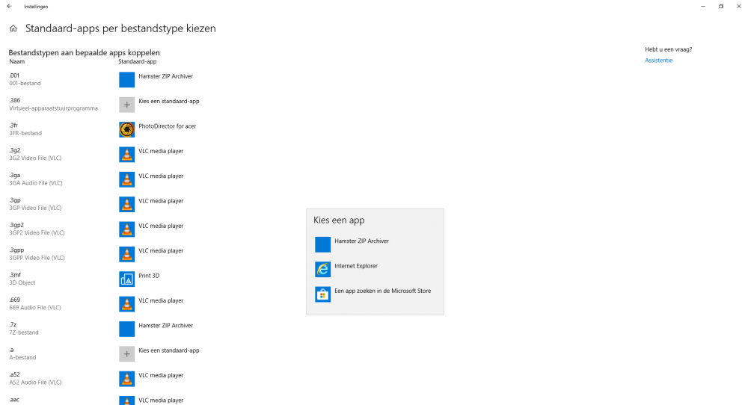Viewport: 748px width, 405px height.
Task: Click the .aac extension name
Action: [14, 400]
